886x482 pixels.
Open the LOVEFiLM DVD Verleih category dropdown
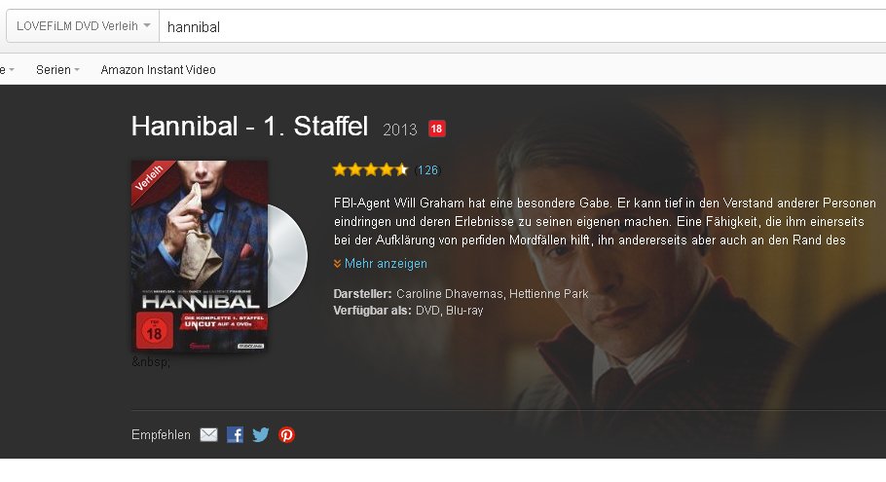tap(83, 26)
